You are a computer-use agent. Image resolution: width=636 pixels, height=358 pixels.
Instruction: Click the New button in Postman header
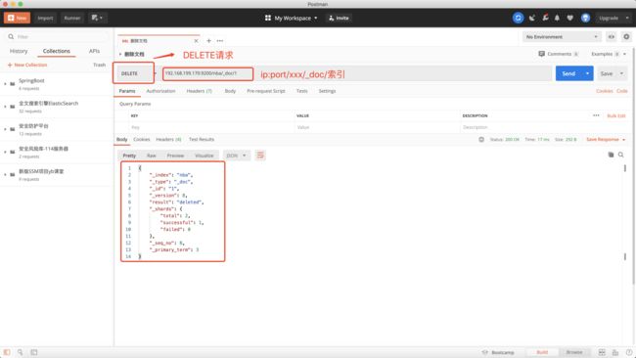click(17, 18)
